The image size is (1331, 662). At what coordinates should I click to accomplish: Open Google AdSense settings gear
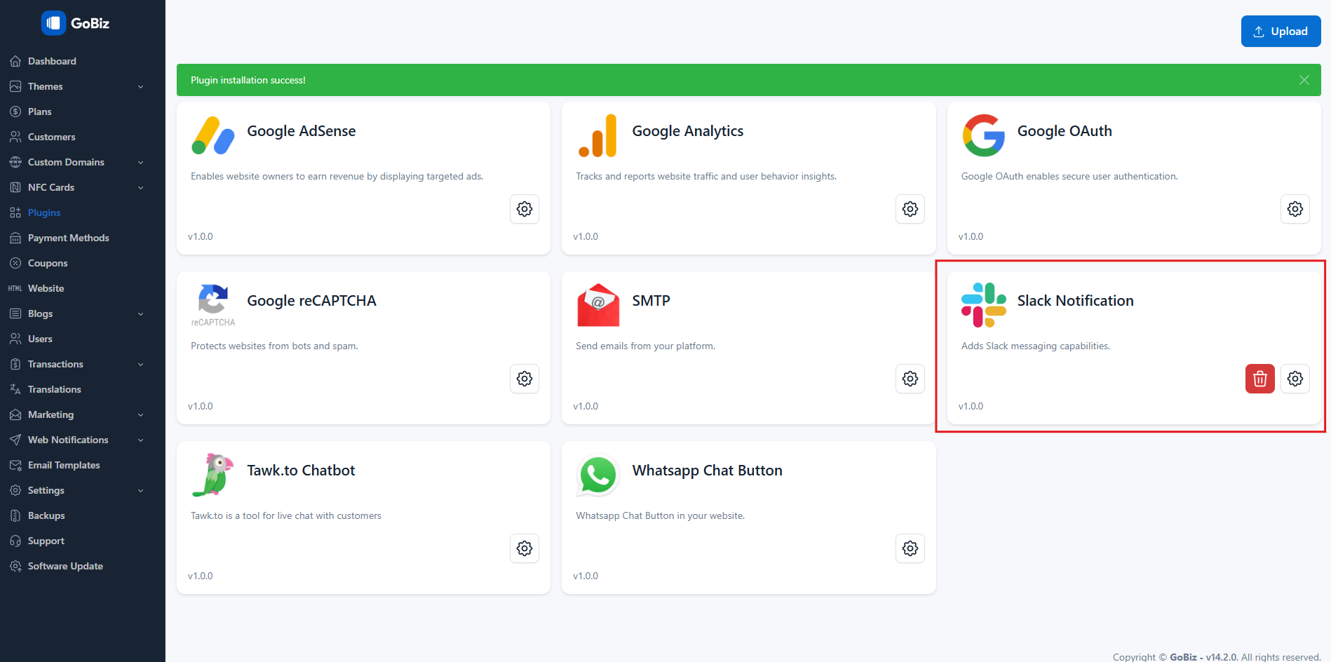pos(524,209)
